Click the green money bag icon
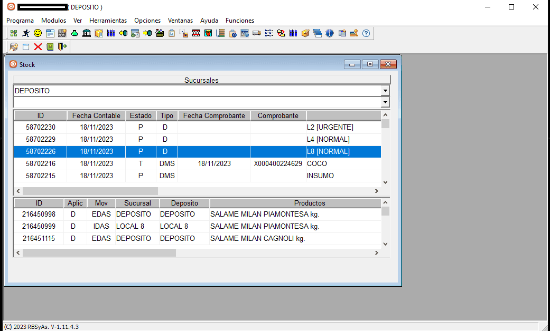 pos(74,33)
